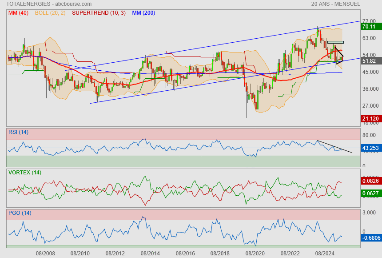Click the black triangle pattern on the price chart
Screen dimensions: 382x258
click(x=339, y=56)
